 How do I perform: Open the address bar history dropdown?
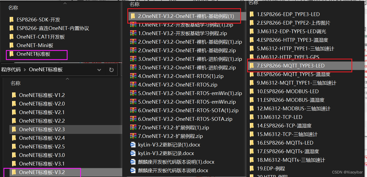(99, 70)
